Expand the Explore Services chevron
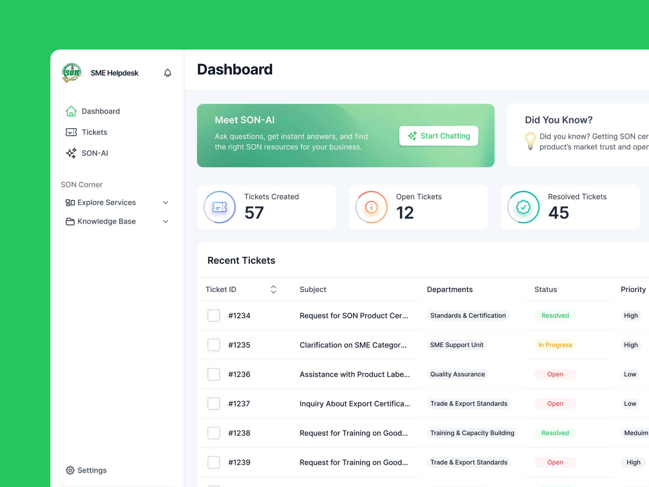The image size is (649, 487). [x=166, y=203]
